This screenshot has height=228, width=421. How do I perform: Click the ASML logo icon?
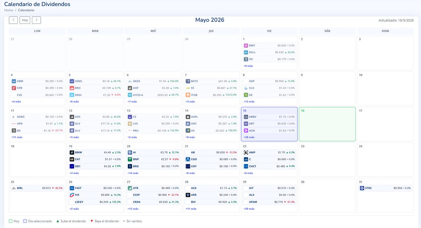(x=72, y=81)
